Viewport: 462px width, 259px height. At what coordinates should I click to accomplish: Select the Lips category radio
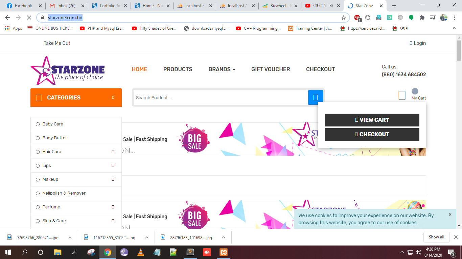point(38,166)
